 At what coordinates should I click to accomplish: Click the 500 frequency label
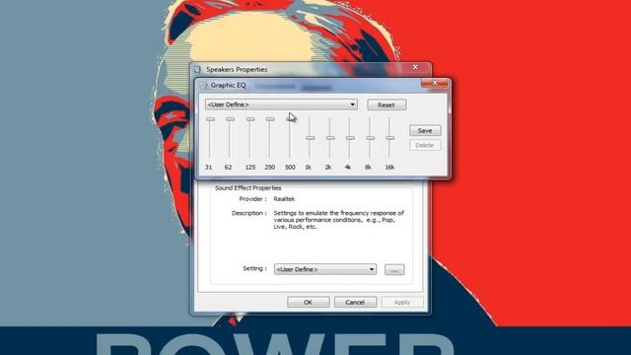pos(290,167)
